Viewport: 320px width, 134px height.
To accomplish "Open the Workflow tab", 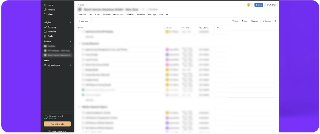I will [141, 15].
